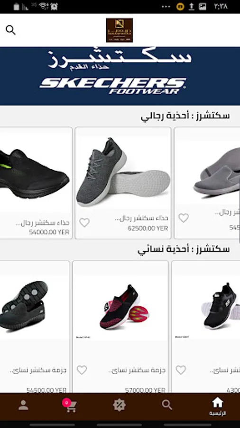
Task: Open the men's shoes section heading أحذية رجالي
Action: pos(185,116)
